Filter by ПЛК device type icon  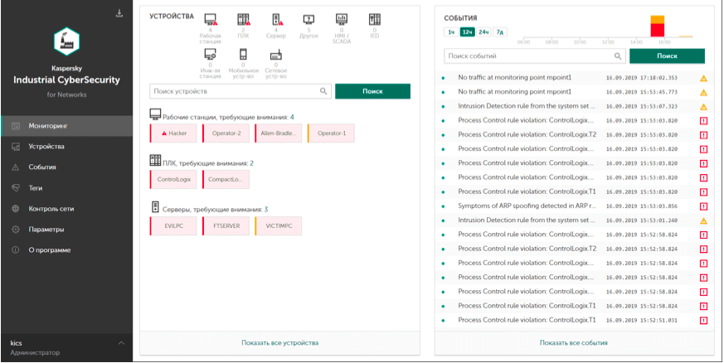(243, 19)
